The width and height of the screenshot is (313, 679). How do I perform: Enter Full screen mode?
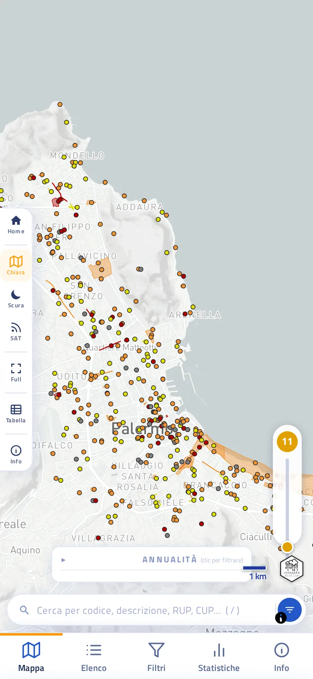[x=16, y=373]
